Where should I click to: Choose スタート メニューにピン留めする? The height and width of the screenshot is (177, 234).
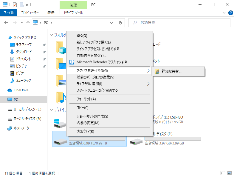pos(109,90)
